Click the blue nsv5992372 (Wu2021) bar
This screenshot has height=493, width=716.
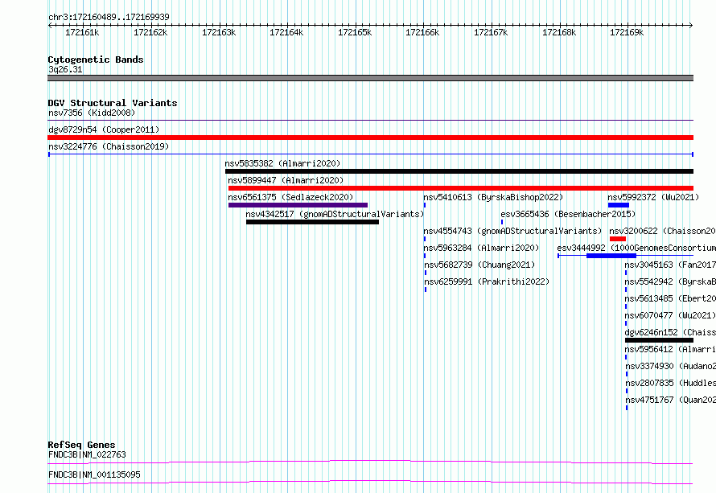pyautogui.click(x=619, y=205)
